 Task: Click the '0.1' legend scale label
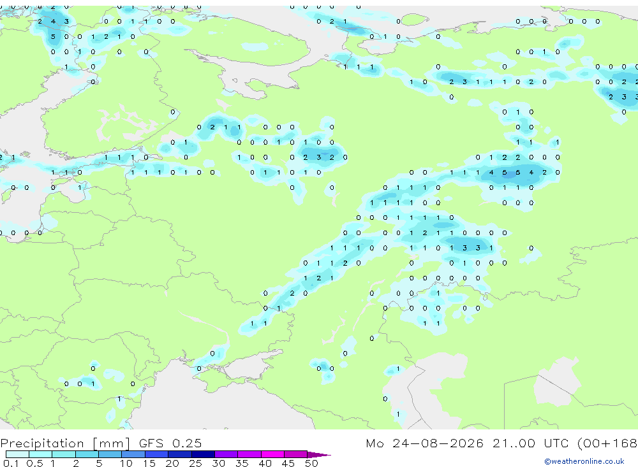[11, 463]
